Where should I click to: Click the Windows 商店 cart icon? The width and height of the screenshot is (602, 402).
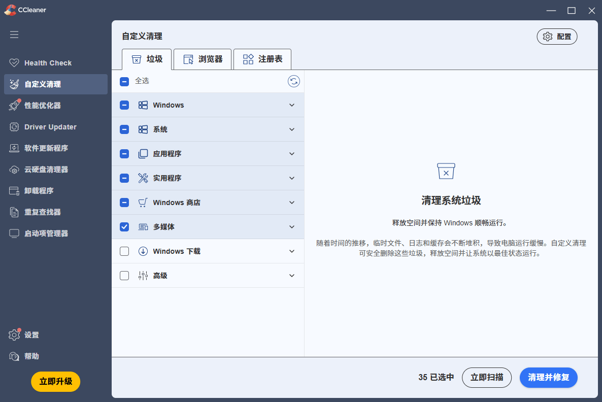[143, 203]
